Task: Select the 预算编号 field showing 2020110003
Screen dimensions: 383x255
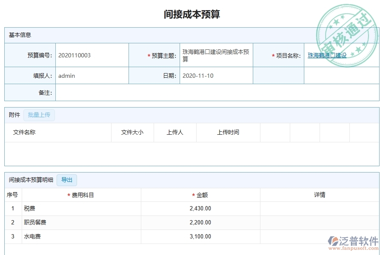Action: click(92, 55)
